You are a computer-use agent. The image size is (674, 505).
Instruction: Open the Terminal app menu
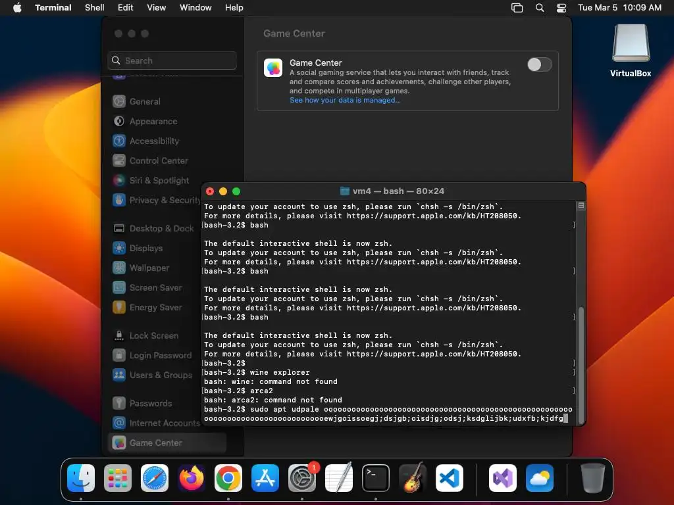click(x=53, y=7)
